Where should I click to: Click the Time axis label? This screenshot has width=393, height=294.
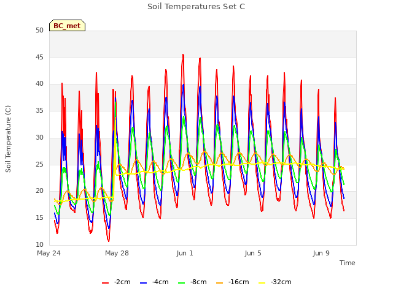coord(348,263)
